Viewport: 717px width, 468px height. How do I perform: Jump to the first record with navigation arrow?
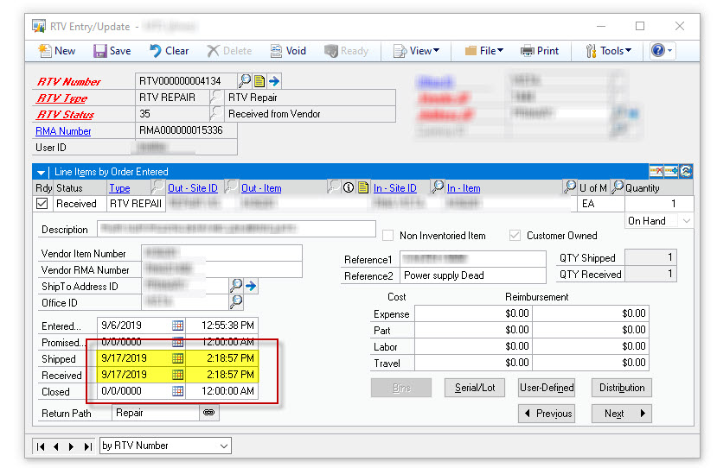(40, 446)
